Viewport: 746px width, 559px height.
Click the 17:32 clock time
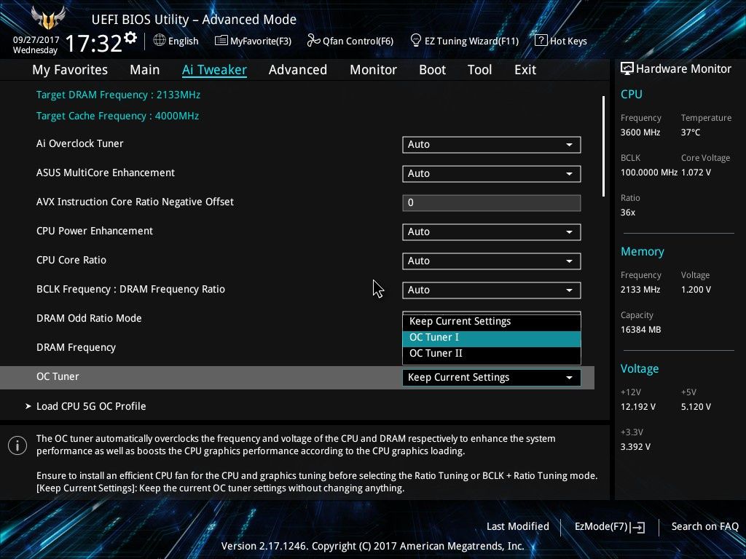[x=93, y=44]
